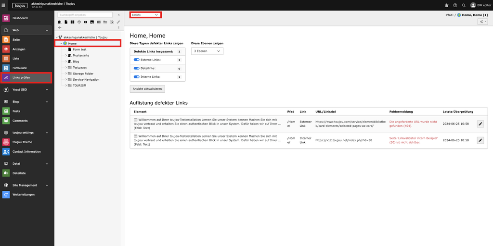The height and width of the screenshot is (246, 493).
Task: Expand the Testpages folder in tree
Action: 66,68
